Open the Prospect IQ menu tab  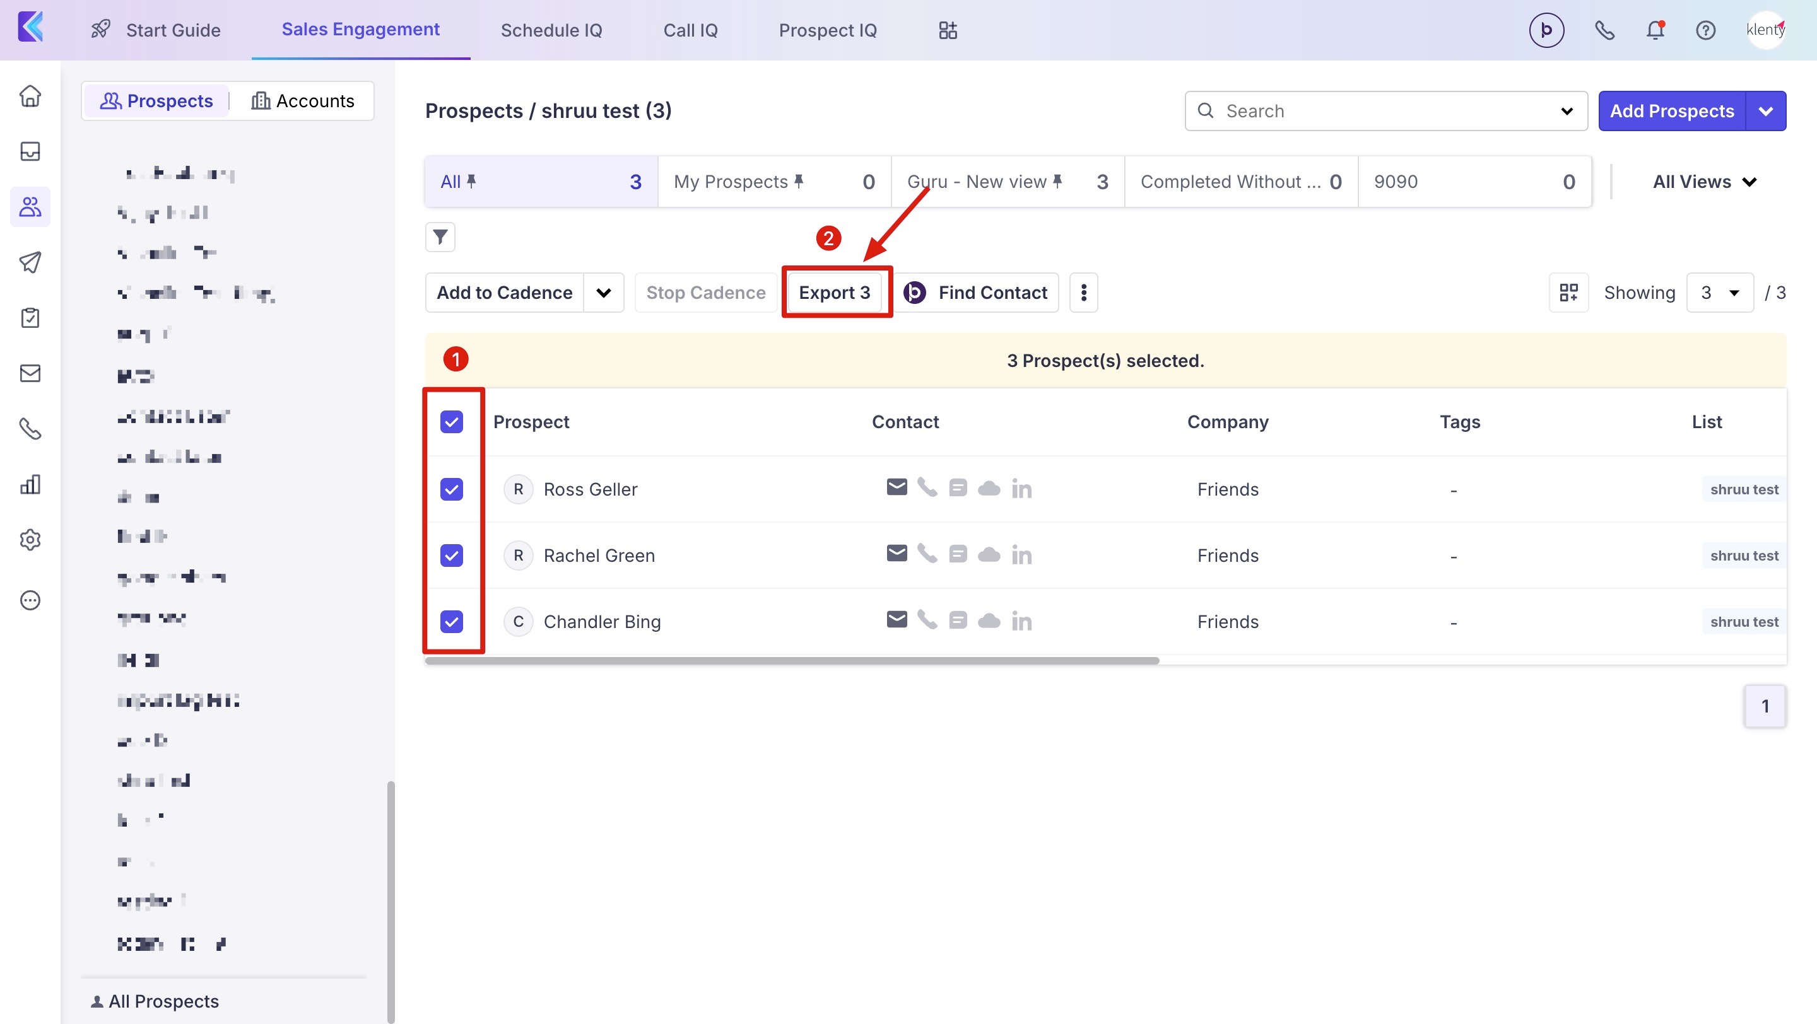tap(827, 30)
